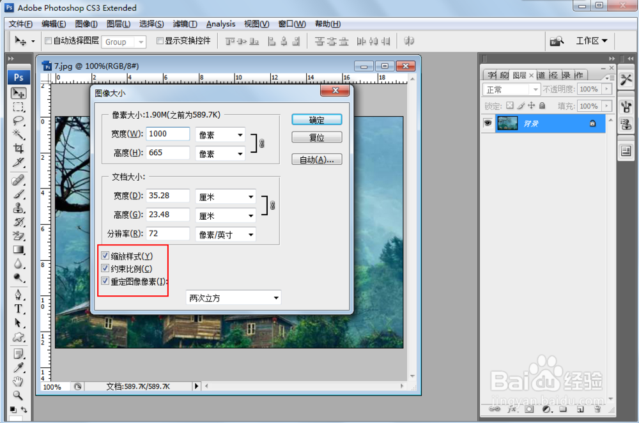Image resolution: width=639 pixels, height=423 pixels.
Task: Toggle 重定图像像素 option off
Action: [x=105, y=281]
